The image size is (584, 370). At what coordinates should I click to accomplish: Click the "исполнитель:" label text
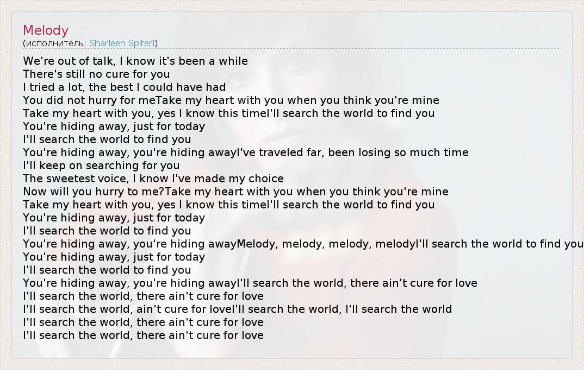(56, 43)
